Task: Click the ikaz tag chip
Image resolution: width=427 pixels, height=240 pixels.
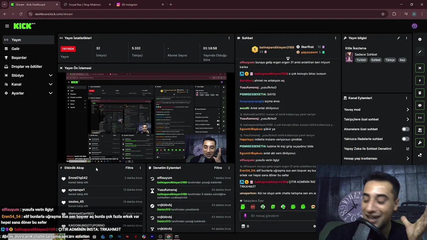Action: (x=403, y=60)
